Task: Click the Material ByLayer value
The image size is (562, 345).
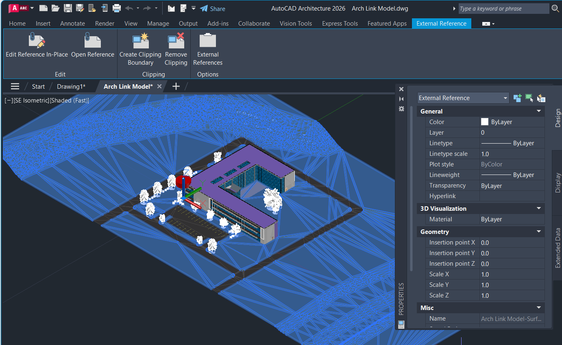Action: click(x=512, y=219)
